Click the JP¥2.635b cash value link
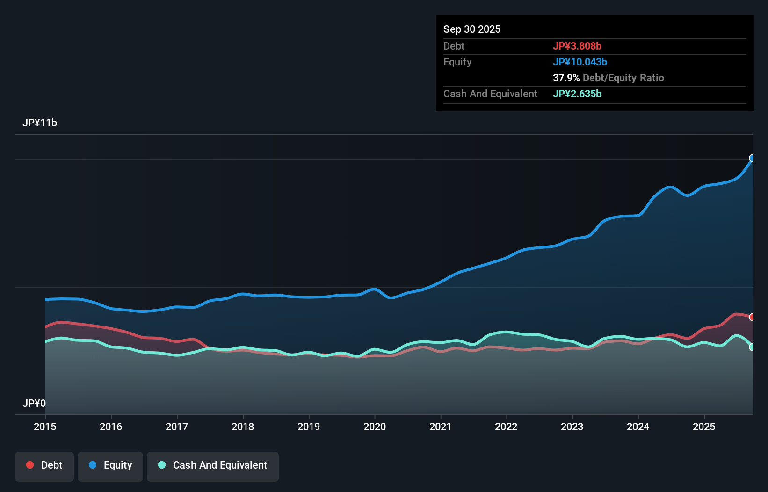The image size is (768, 492). 577,94
